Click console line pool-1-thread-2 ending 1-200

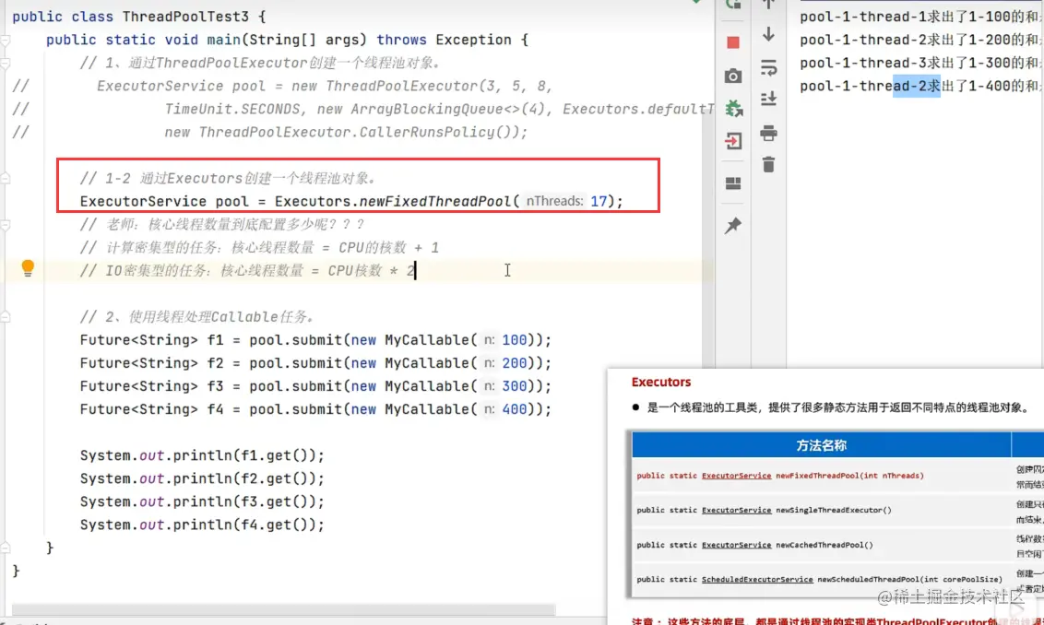click(x=919, y=40)
